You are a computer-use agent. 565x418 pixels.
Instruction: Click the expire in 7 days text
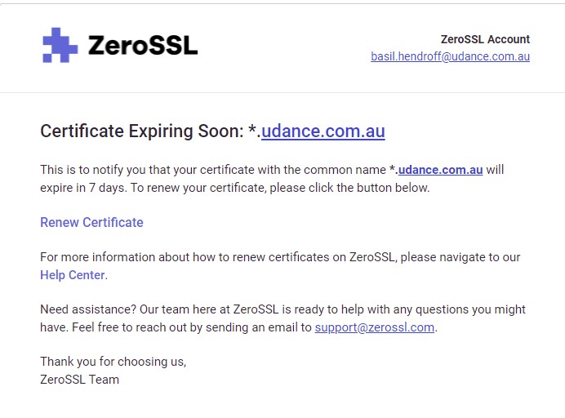point(83,188)
